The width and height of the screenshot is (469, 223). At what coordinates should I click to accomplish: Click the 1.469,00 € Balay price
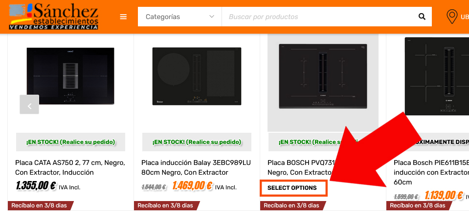(x=192, y=186)
